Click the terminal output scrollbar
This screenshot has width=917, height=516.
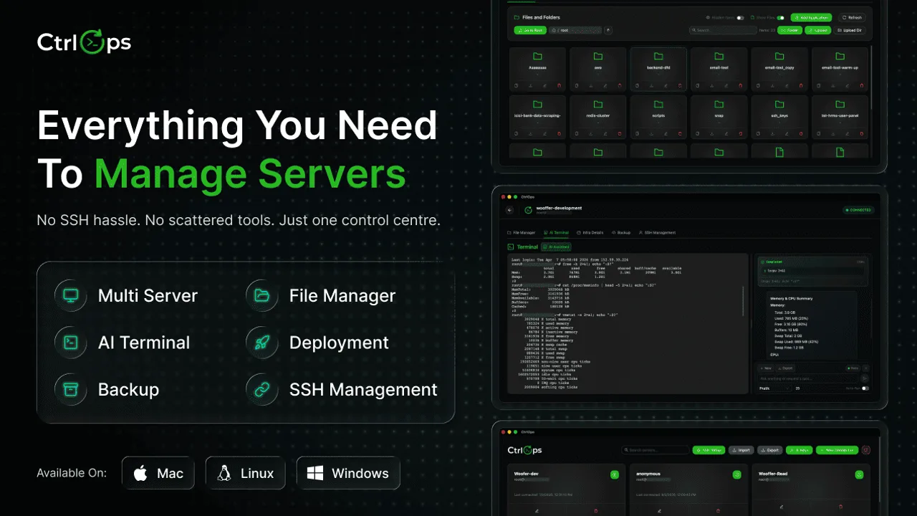[742, 301]
